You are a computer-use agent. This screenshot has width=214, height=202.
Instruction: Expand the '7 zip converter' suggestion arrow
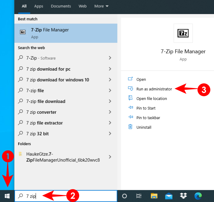pyautogui.click(x=110, y=112)
